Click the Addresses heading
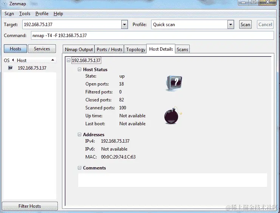280x213 pixels. click(94, 134)
